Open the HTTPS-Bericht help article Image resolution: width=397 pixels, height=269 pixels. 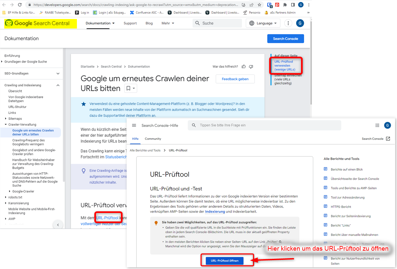pyautogui.click(x=341, y=207)
